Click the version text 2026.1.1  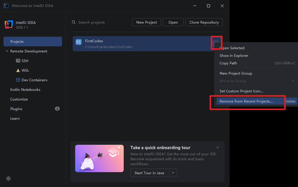tap(22, 27)
